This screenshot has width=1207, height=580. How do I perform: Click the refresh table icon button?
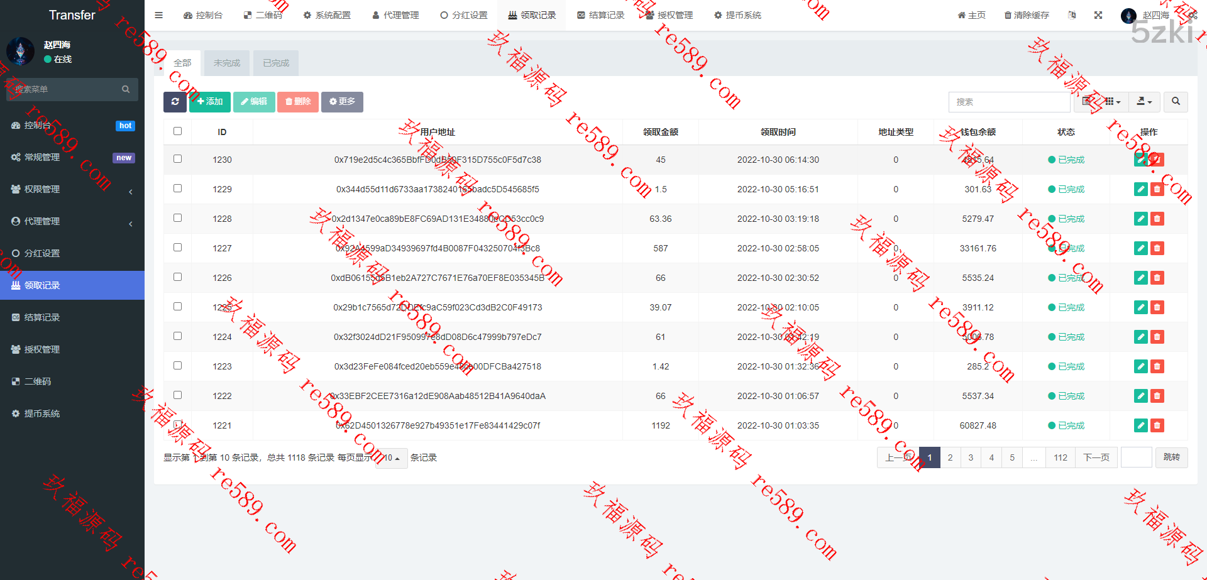(175, 102)
